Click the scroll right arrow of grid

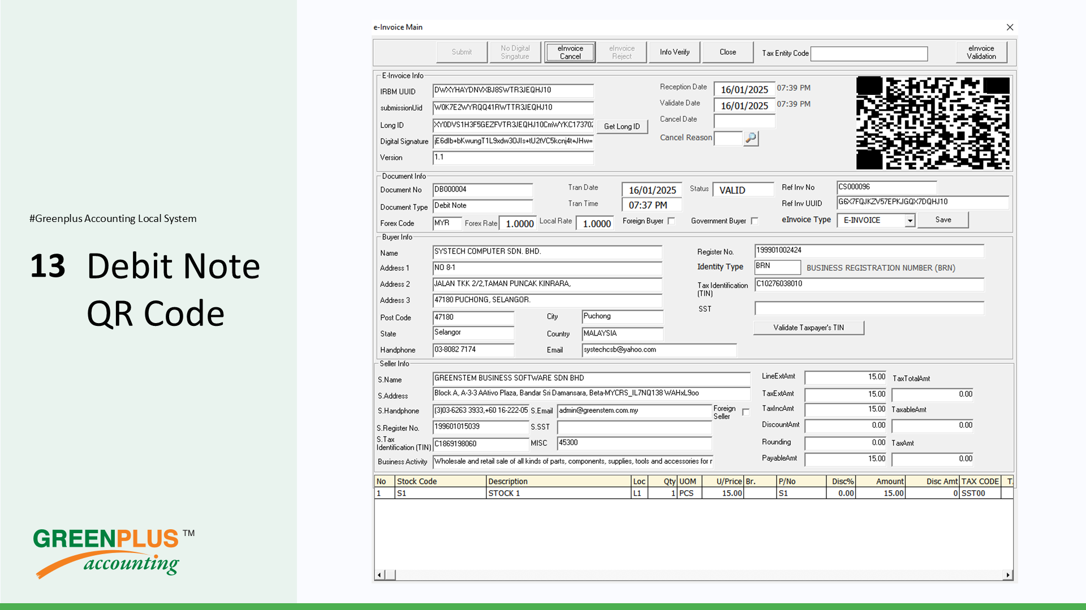pyautogui.click(x=1008, y=575)
